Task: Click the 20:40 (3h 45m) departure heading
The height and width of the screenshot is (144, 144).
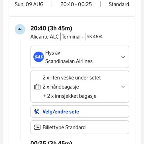Action: [51, 28]
